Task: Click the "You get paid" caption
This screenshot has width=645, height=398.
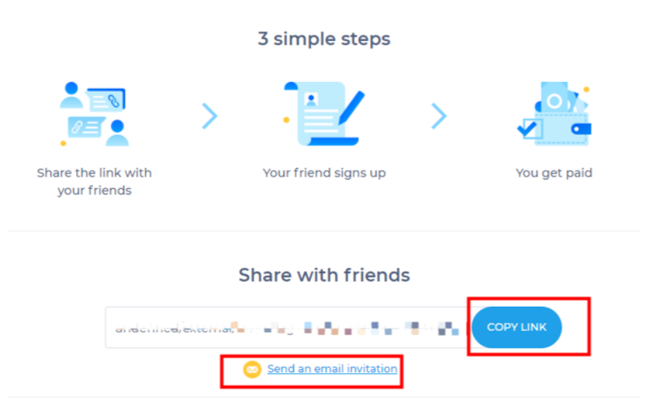Action: [x=554, y=173]
